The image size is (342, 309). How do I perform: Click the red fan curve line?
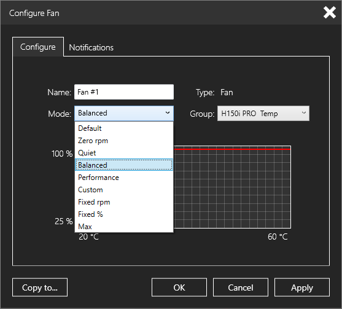(232, 149)
